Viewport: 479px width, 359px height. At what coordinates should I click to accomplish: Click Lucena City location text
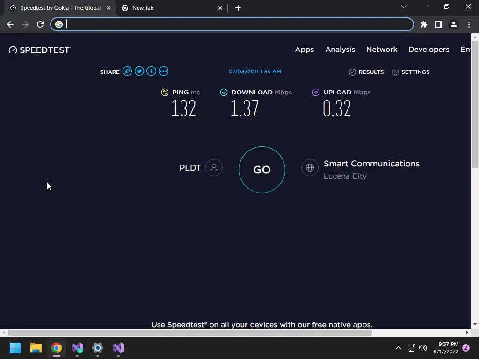pyautogui.click(x=345, y=176)
